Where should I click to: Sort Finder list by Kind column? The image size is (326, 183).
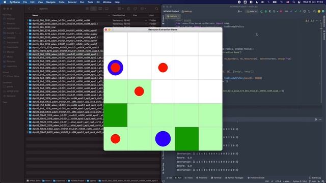pos(151,15)
